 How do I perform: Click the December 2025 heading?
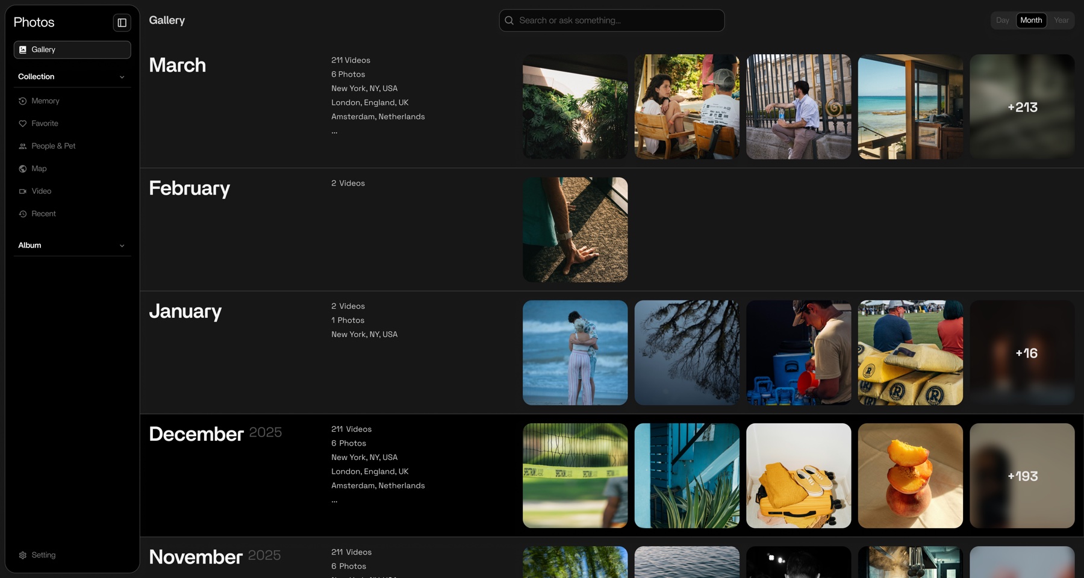[215, 434]
